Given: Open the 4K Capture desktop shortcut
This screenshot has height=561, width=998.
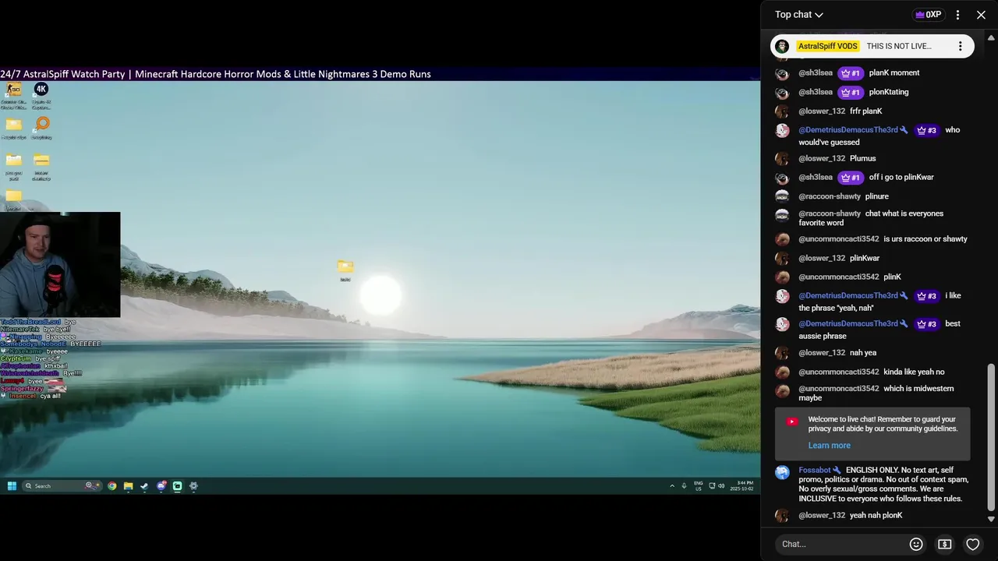Looking at the screenshot, I should [41, 95].
